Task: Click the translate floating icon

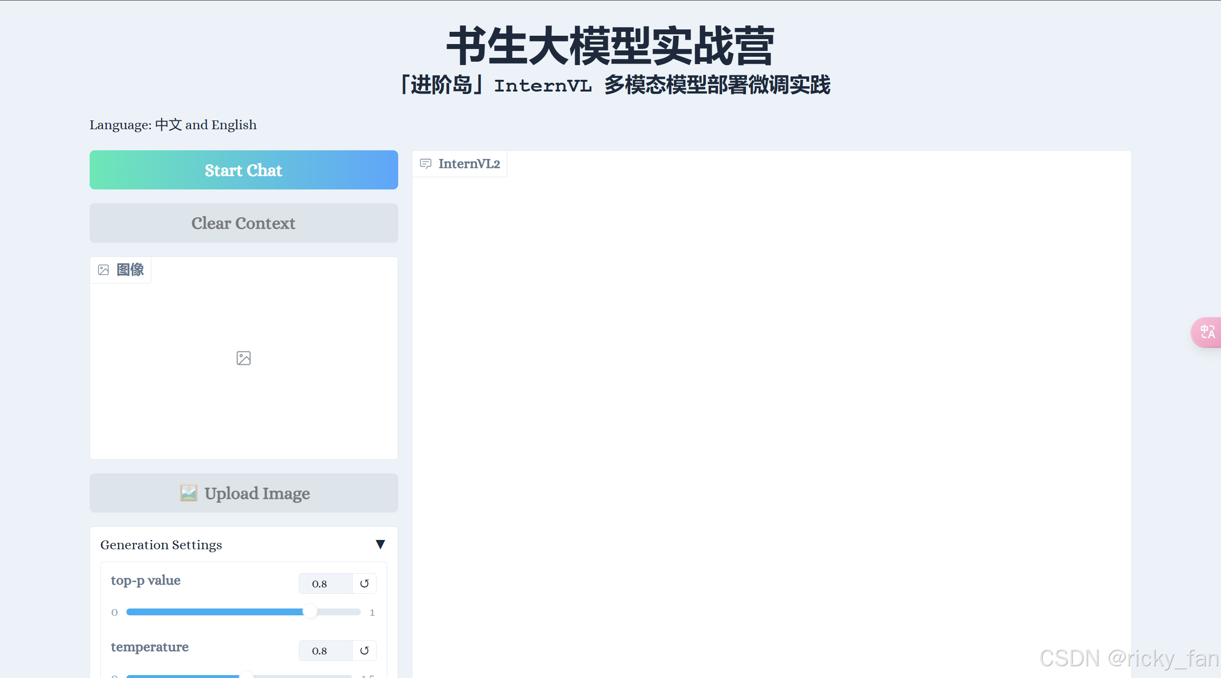Action: pos(1207,332)
